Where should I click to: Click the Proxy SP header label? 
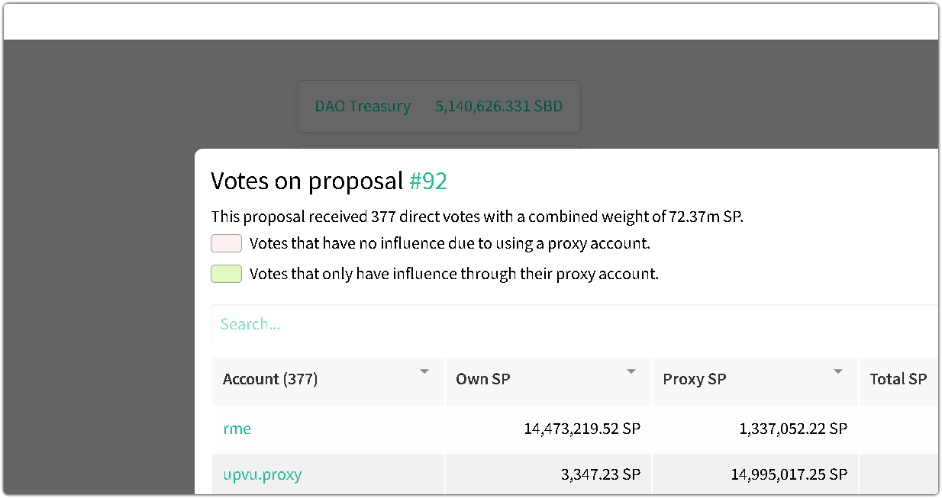pyautogui.click(x=695, y=379)
